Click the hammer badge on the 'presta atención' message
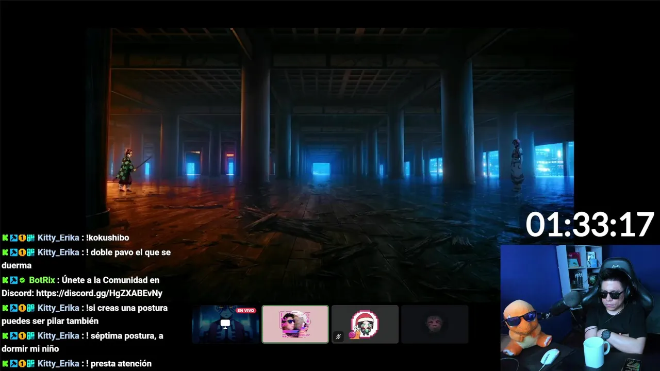The height and width of the screenshot is (371, 660). [x=13, y=364]
